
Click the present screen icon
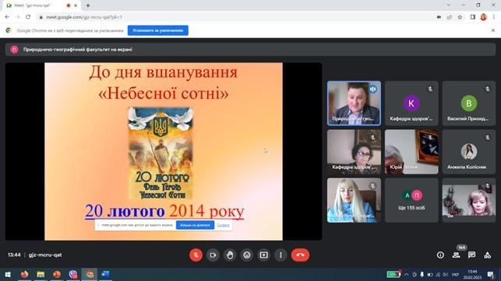pyautogui.click(x=263, y=255)
